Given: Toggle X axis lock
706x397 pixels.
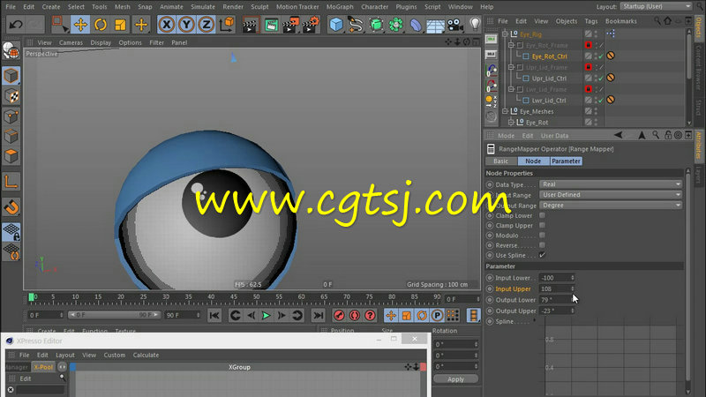Looking at the screenshot, I should tap(167, 25).
